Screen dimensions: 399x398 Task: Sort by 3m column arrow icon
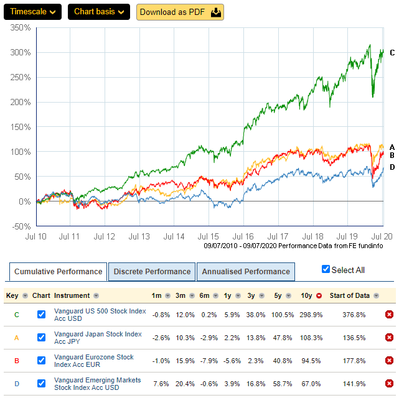click(x=192, y=295)
